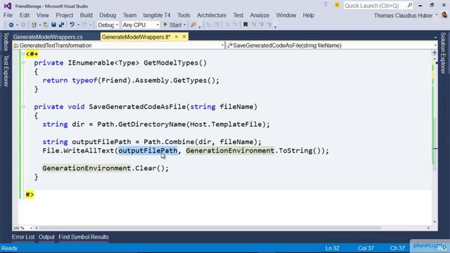
Task: Click the Ln 32 status bar entry
Action: 333,248
